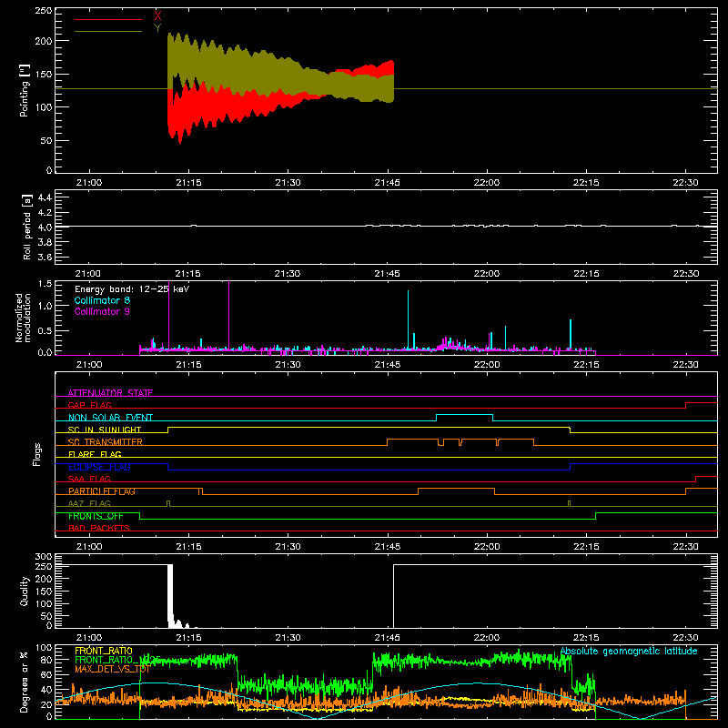This screenshot has width=728, height=728.
Task: Select the Energy band: 12-25 keV label
Action: pyautogui.click(x=132, y=289)
